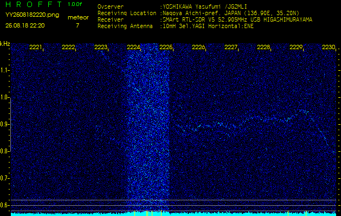
Task: Click the 'Receiving Location' label
Action: tap(127, 13)
